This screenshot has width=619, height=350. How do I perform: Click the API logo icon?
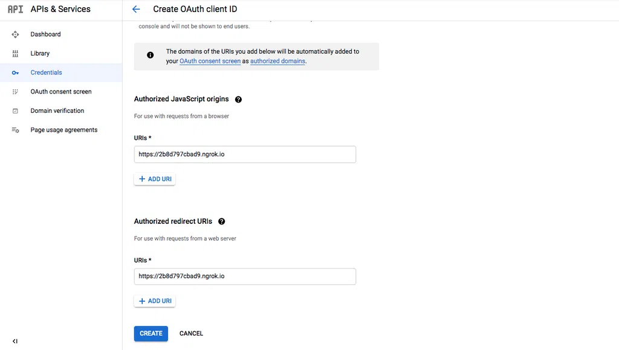tap(15, 9)
